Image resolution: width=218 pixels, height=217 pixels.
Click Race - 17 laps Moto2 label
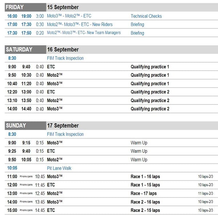tap(144, 193)
